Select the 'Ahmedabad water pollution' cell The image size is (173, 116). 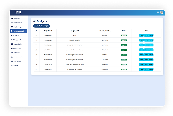(x=75, y=50)
